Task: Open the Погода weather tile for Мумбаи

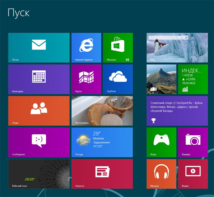Action: point(102,142)
